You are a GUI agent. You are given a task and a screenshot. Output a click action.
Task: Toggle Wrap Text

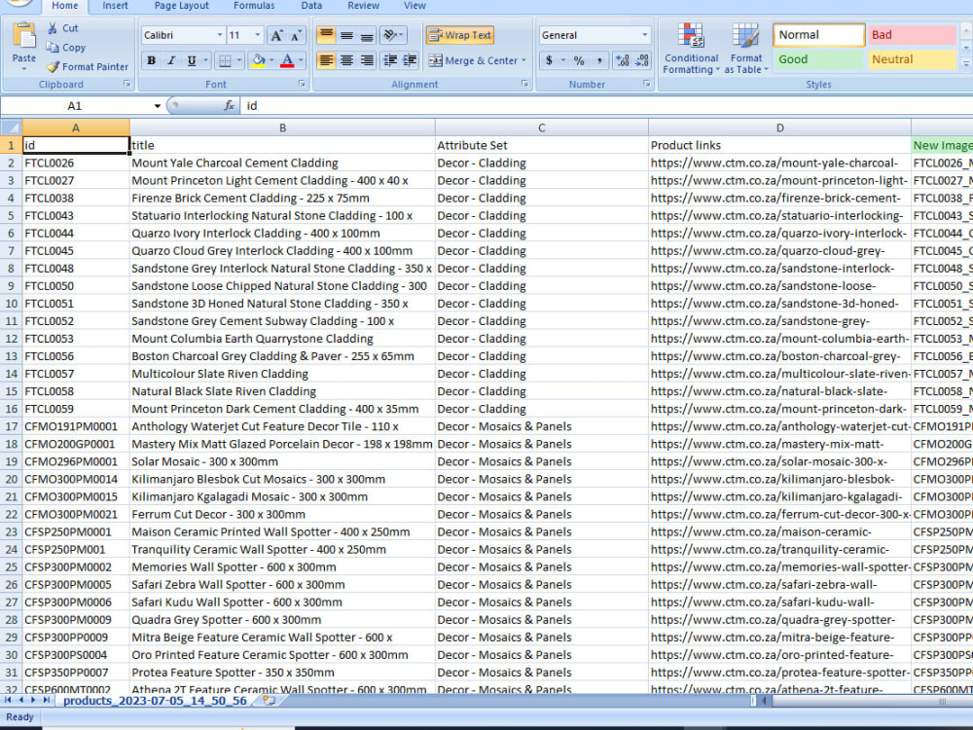coord(460,35)
